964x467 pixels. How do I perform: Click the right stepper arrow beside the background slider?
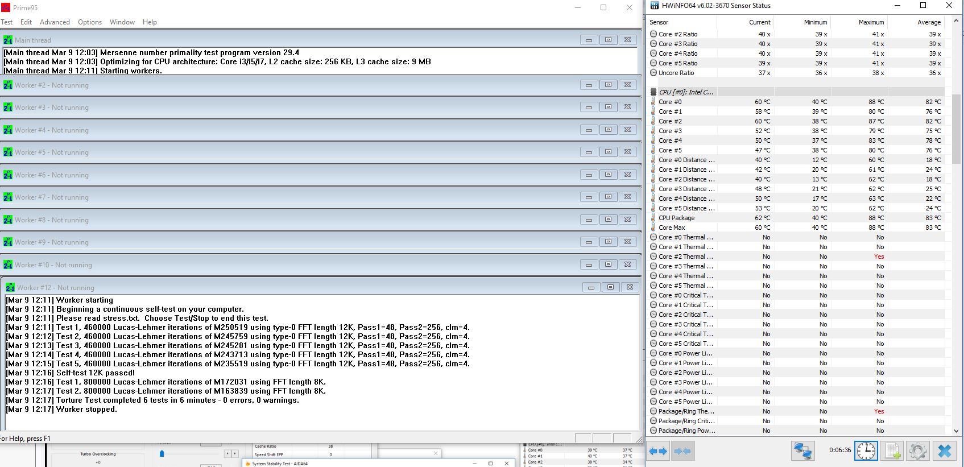pos(235,453)
